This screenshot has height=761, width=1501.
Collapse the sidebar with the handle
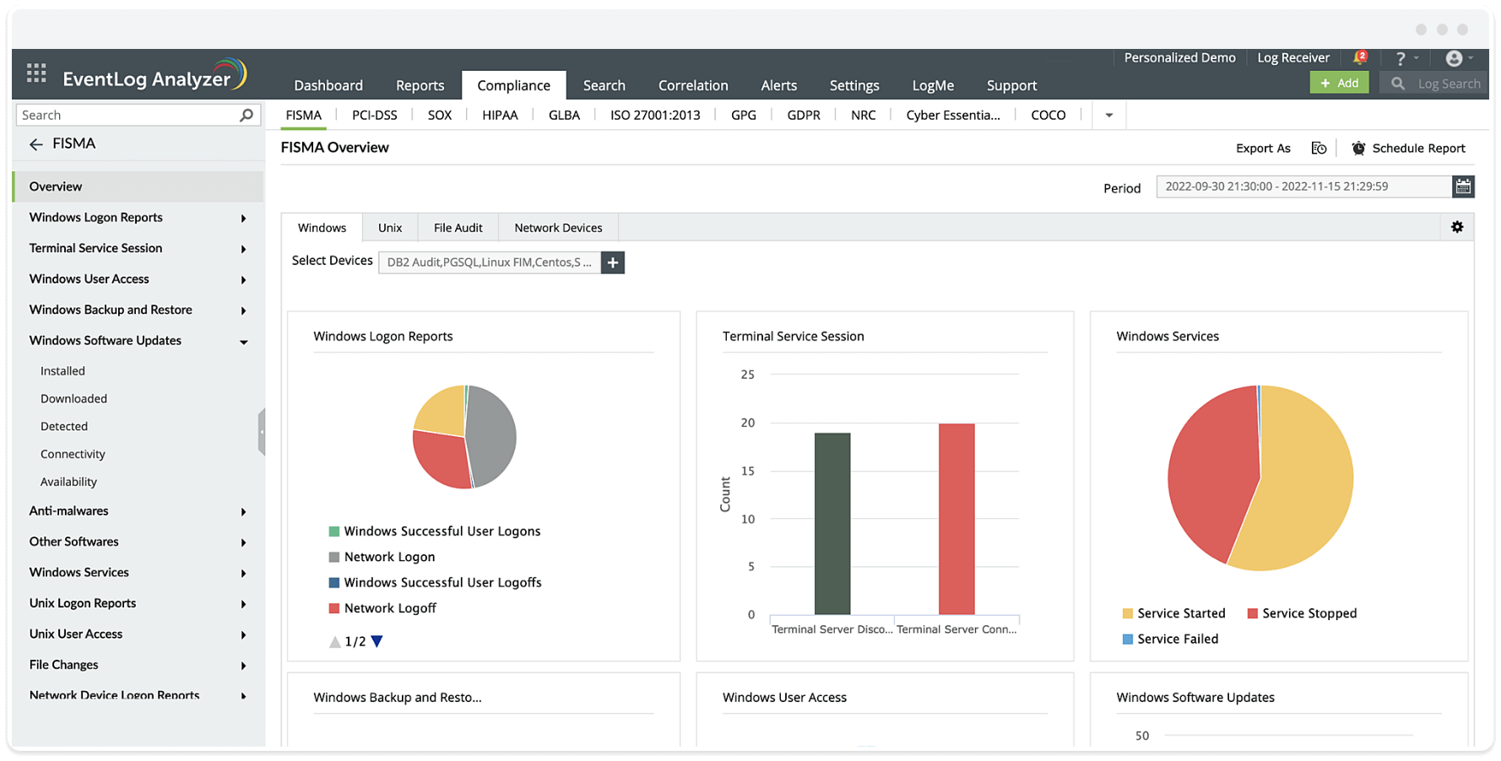point(262,432)
